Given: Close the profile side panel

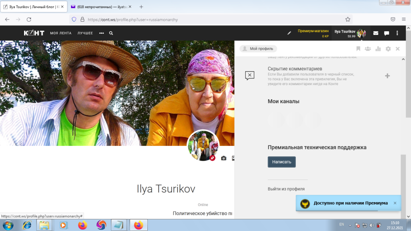Looking at the screenshot, I should click(397, 49).
